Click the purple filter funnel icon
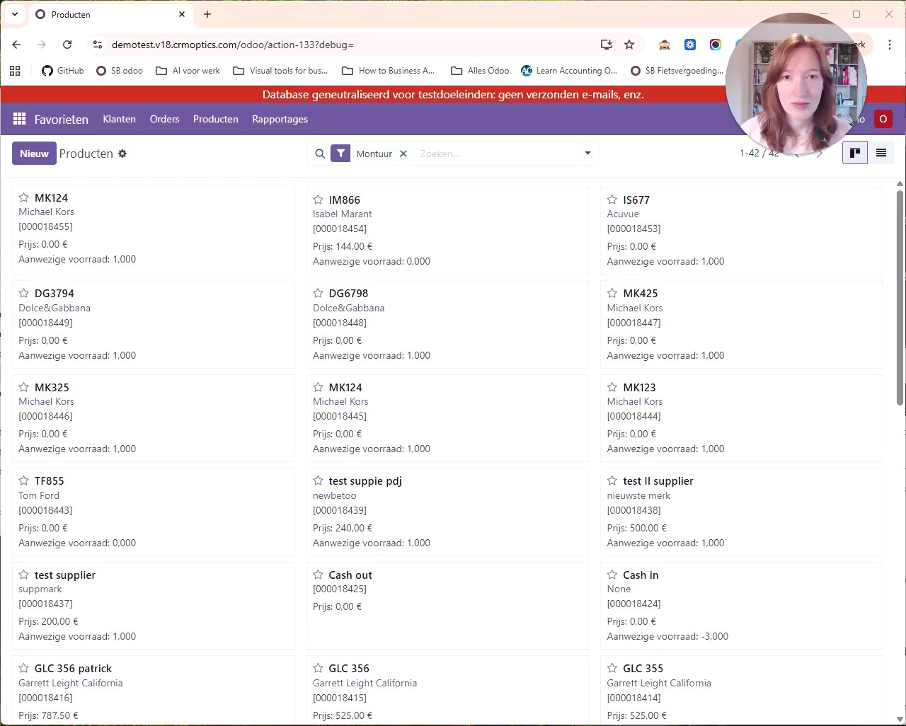The height and width of the screenshot is (726, 906). (x=340, y=154)
